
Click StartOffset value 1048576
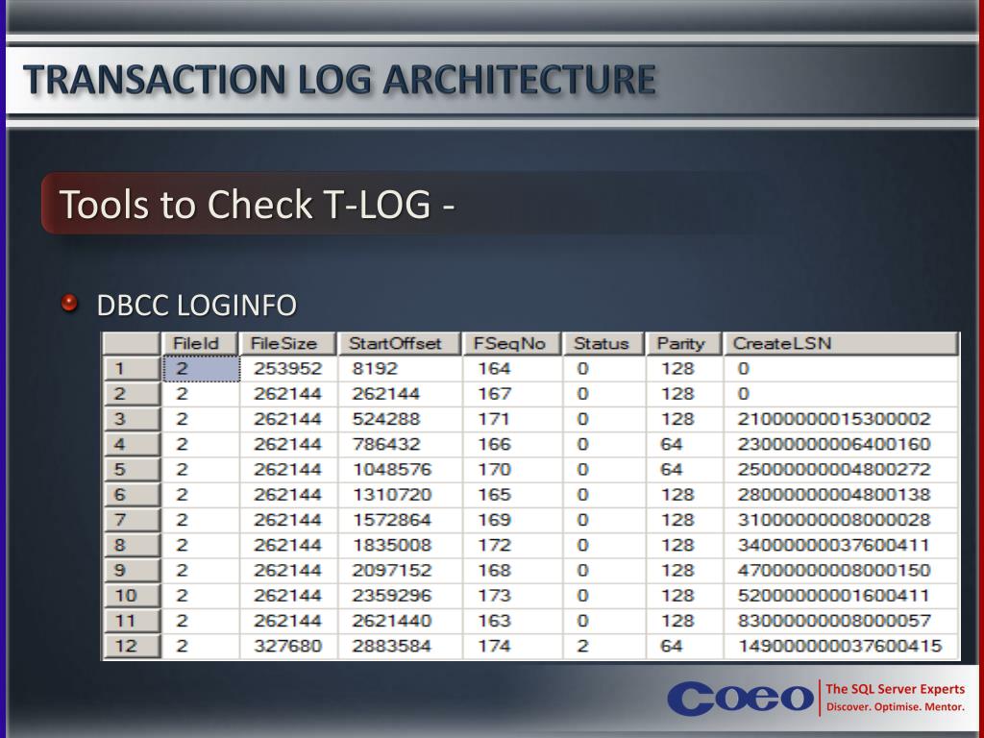[392, 469]
